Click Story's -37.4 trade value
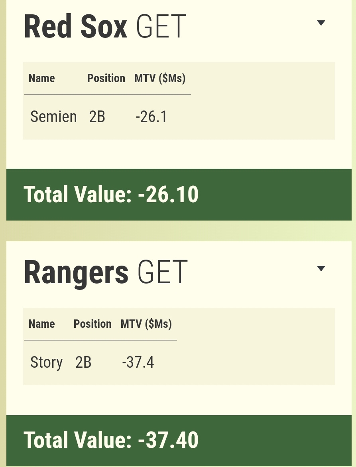356x467 pixels. point(138,363)
